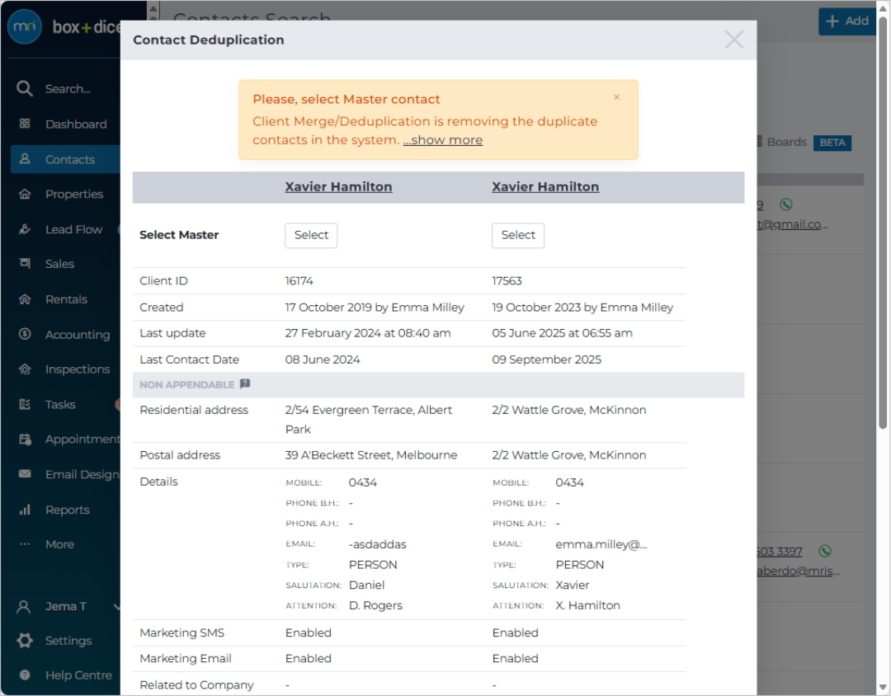The width and height of the screenshot is (891, 696).
Task: Expand the Jema T user dropdown
Action: [116, 606]
